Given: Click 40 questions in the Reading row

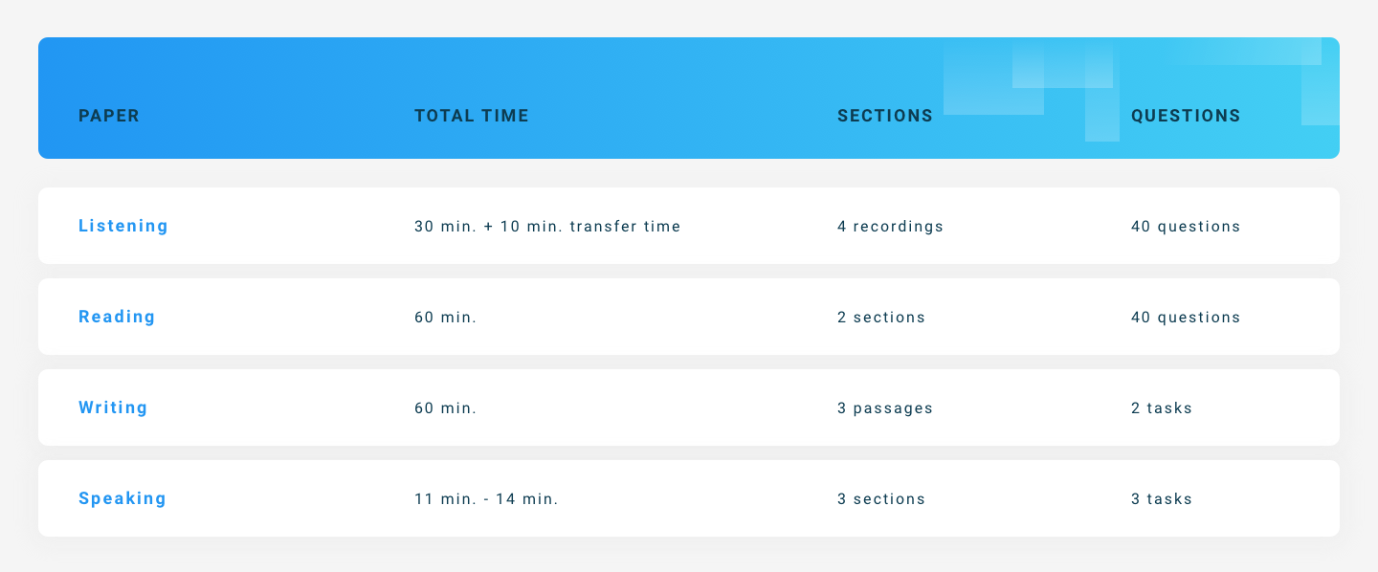Looking at the screenshot, I should click(x=1186, y=318).
